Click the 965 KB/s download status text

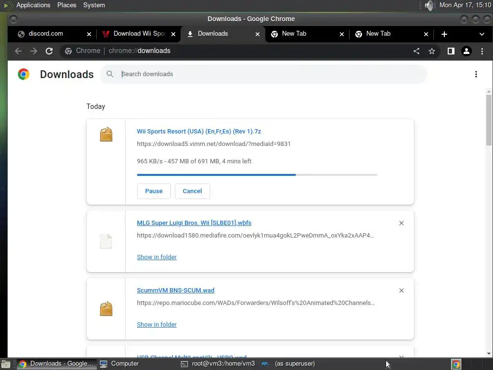tap(194, 161)
